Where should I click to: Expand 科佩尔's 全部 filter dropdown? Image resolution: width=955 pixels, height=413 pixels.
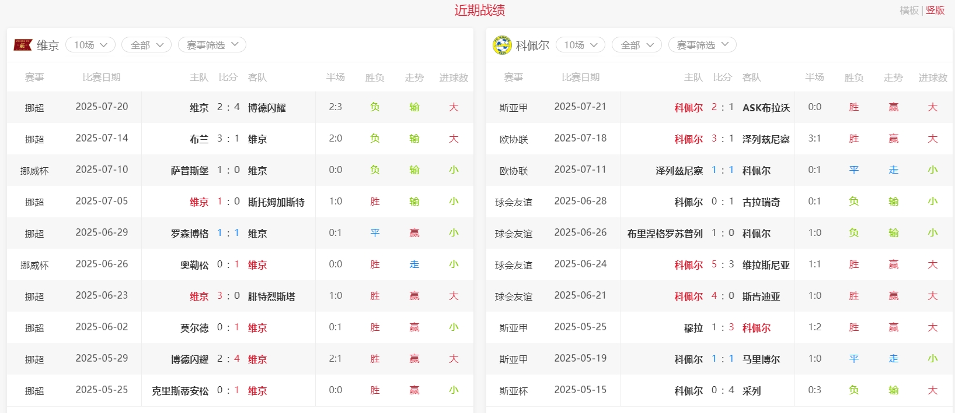click(x=636, y=45)
